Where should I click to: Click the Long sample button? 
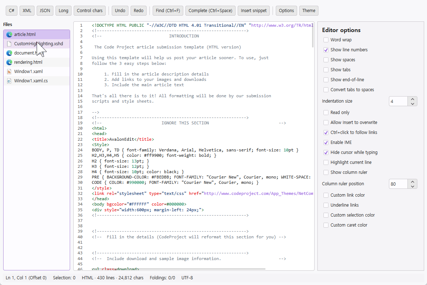pyautogui.click(x=63, y=11)
